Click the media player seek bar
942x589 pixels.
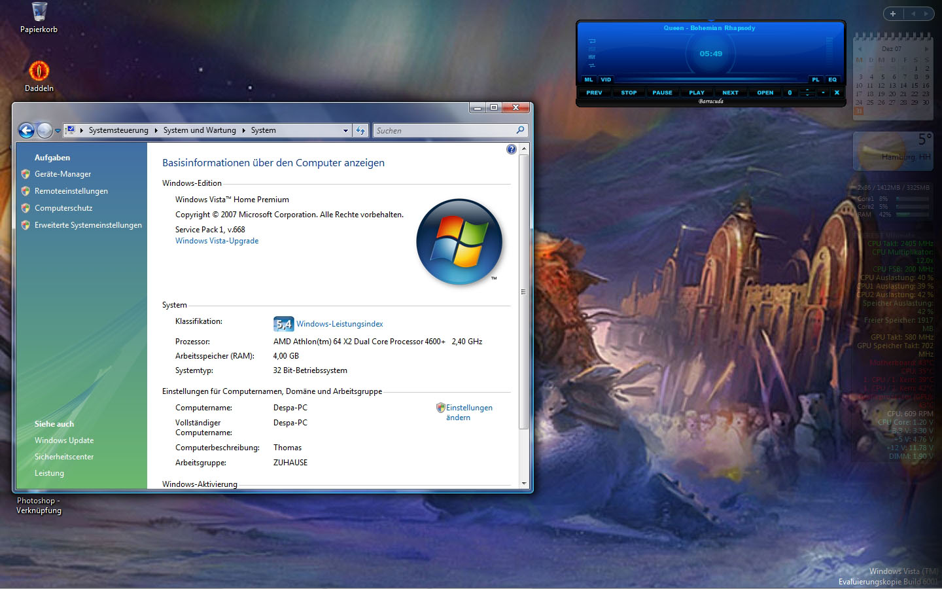712,80
